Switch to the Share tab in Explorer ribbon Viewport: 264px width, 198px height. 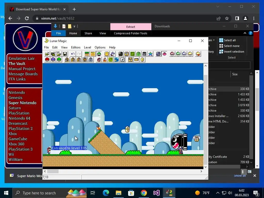click(x=88, y=33)
